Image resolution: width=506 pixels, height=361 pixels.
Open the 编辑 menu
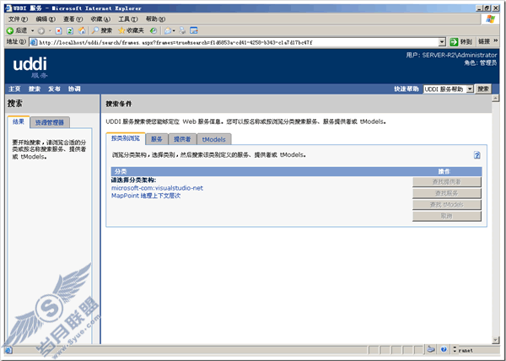pos(46,19)
